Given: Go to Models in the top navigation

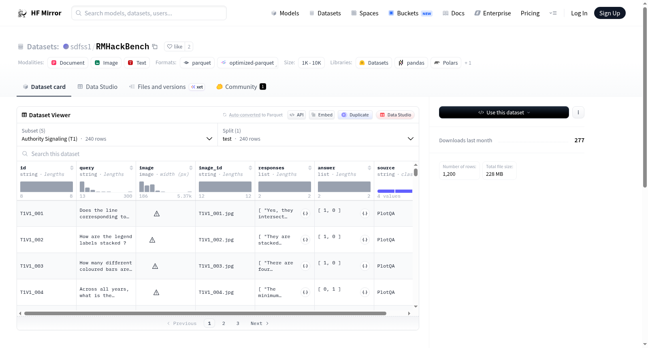Looking at the screenshot, I should (285, 13).
